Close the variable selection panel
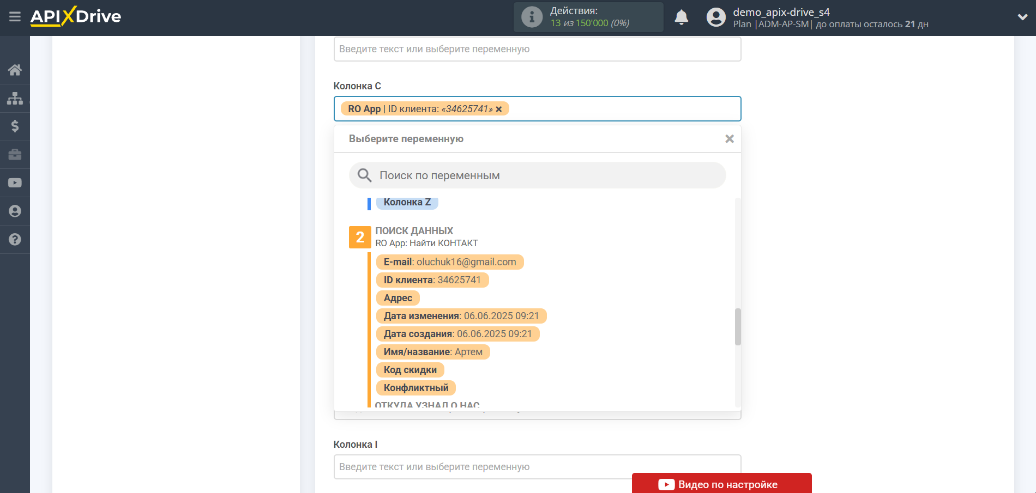 729,139
